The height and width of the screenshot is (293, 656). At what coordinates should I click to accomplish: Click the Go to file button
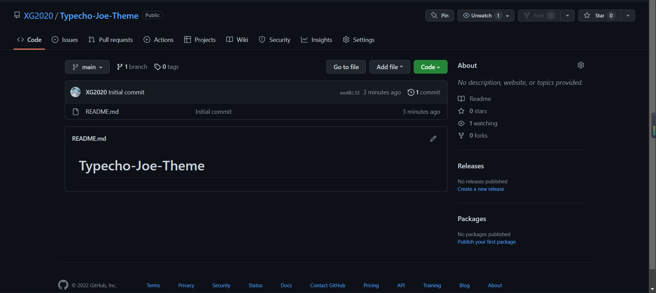[346, 67]
